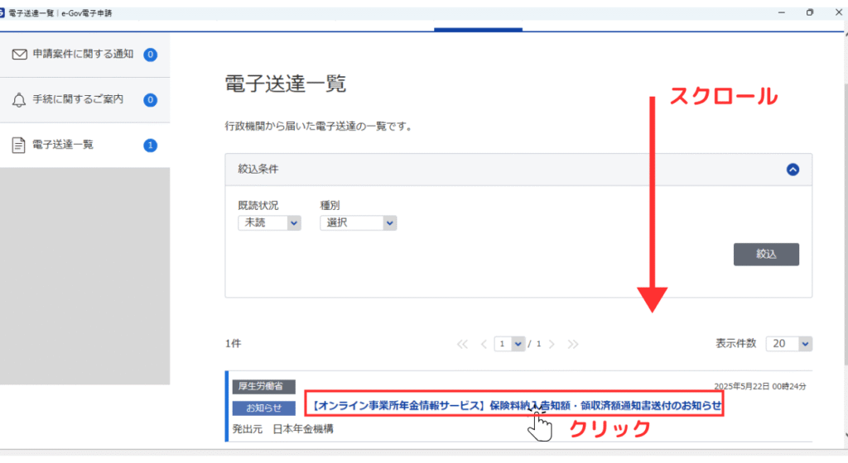
Task: Go to last page with double-right arrow
Action: 573,344
